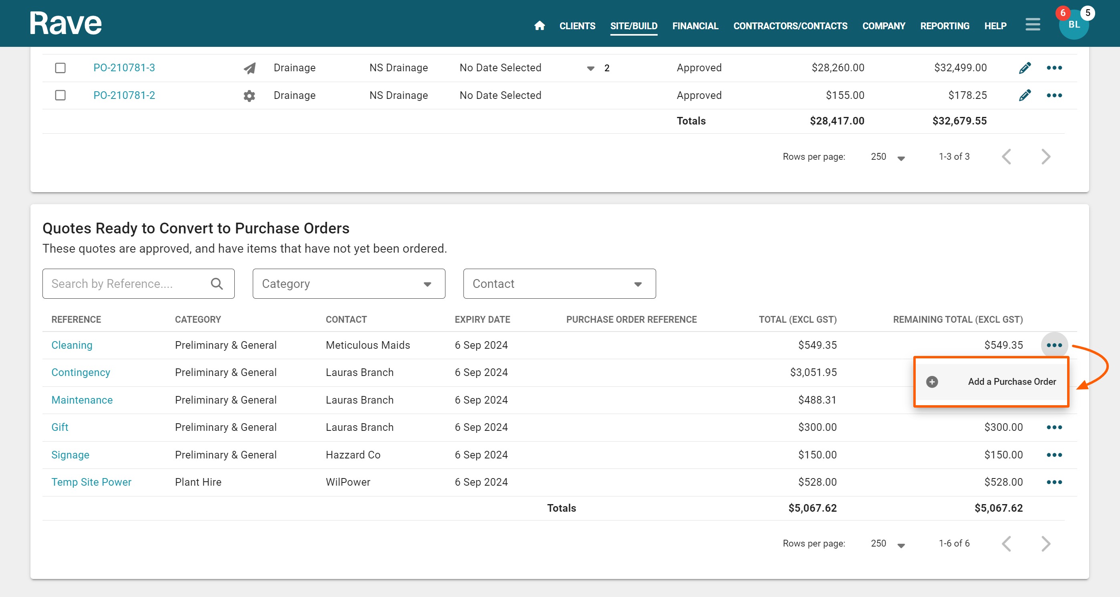Open the Cleaning quote link
Viewport: 1120px width, 597px height.
(72, 345)
